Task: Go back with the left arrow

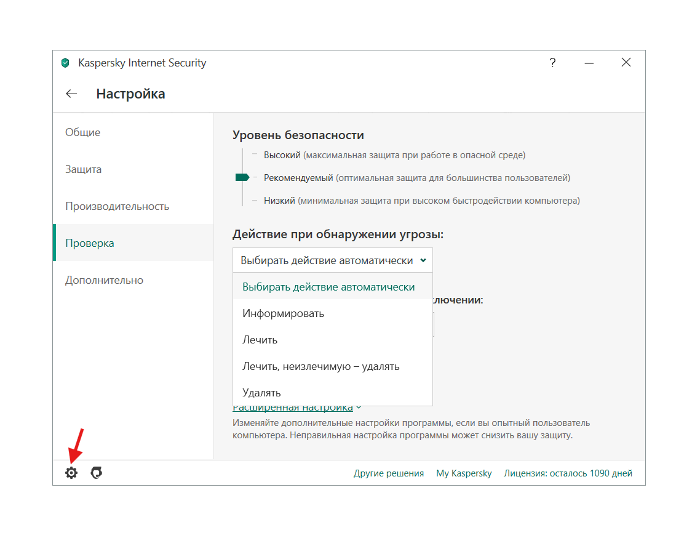Action: tap(71, 94)
